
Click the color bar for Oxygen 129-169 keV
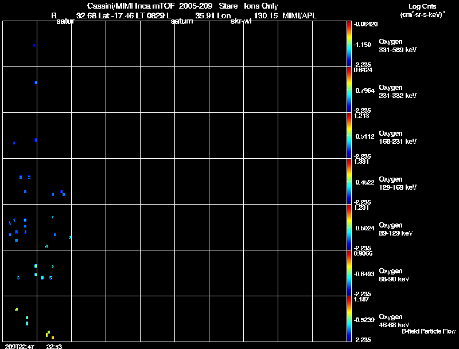349,182
